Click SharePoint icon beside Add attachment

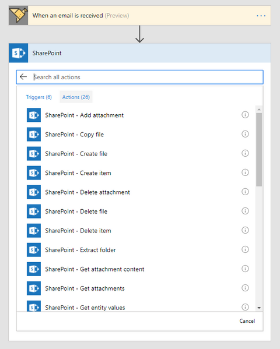click(x=34, y=115)
